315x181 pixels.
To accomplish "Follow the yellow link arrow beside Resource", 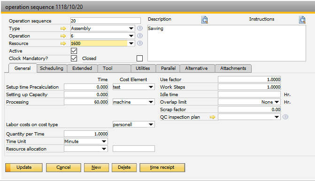I will click(x=63, y=43).
